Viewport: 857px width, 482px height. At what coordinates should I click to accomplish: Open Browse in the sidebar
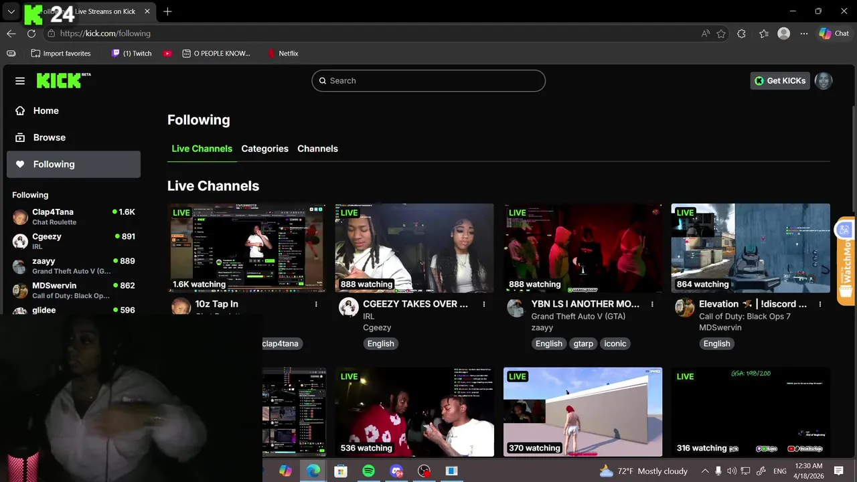(74, 137)
